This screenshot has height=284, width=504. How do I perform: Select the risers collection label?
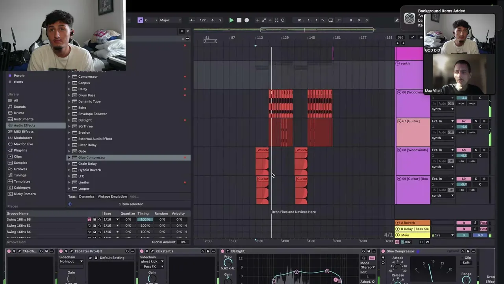coord(19,82)
